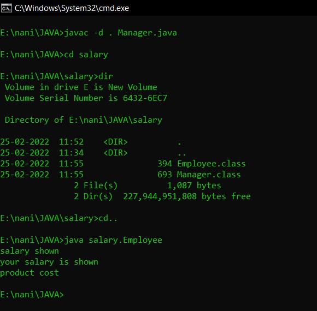Click the Manager.class file name
The height and width of the screenshot is (311, 317).
pyautogui.click(x=209, y=175)
